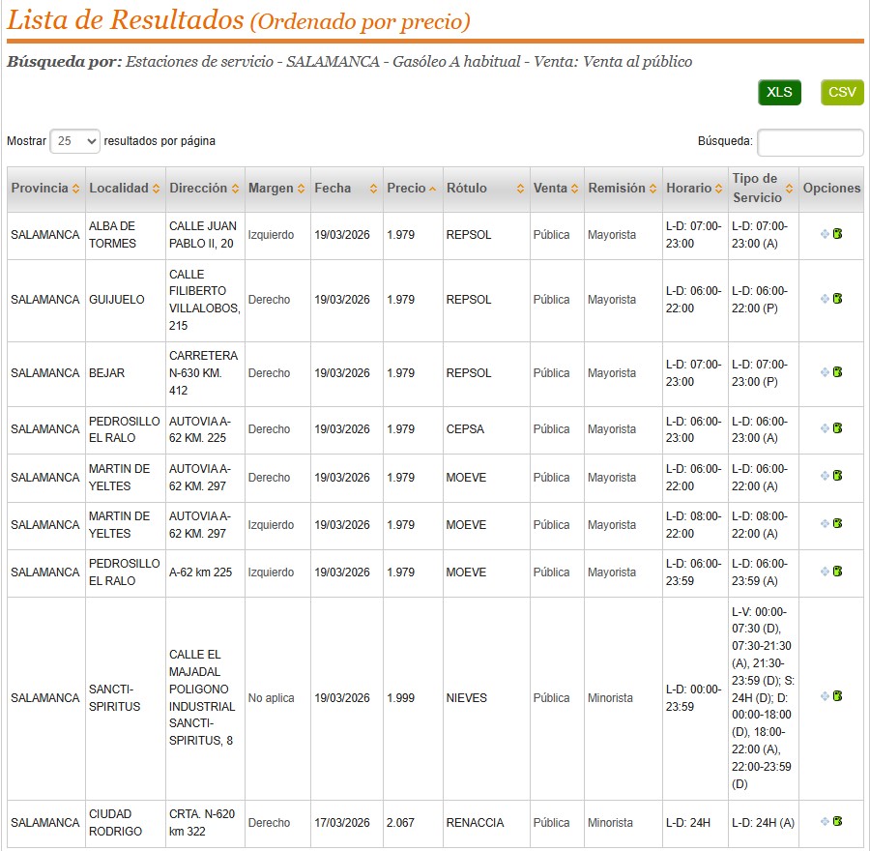Sort the table by Fecha column
The image size is (870, 851).
tap(373, 189)
